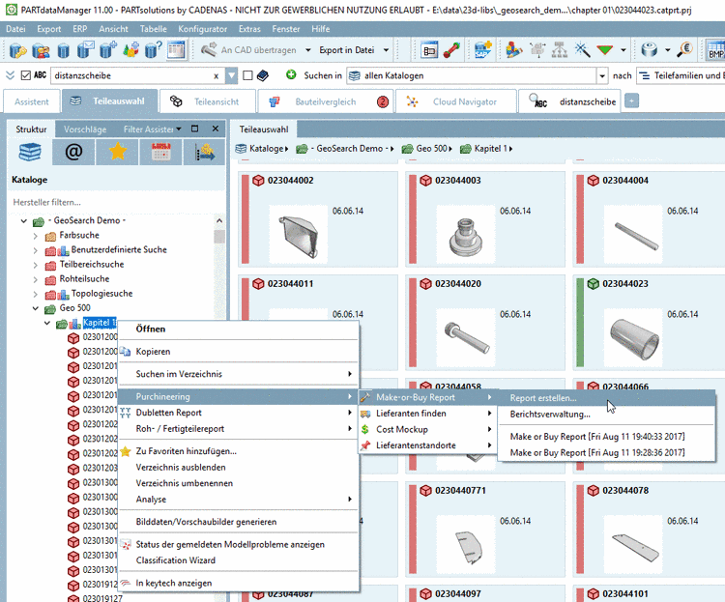Click the cylinder with plus toolbar icon
This screenshot has height=602, width=725.
click(108, 50)
